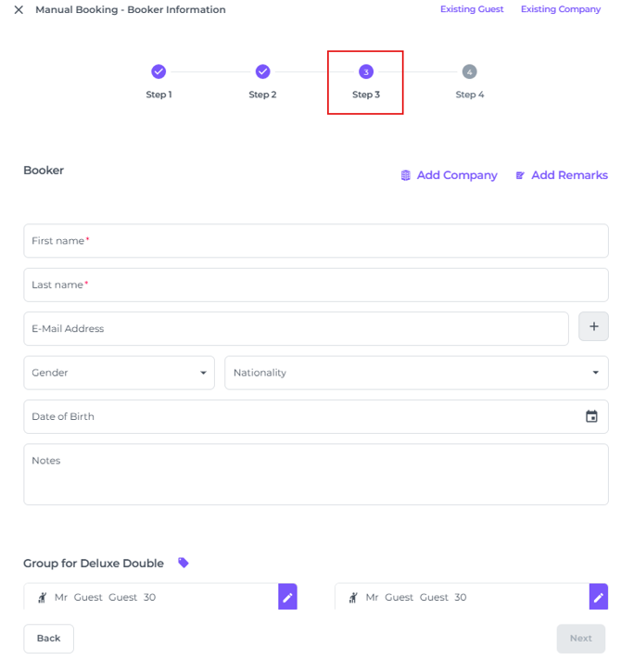
Task: Click the plus button beside E-Mail Address
Action: (x=593, y=326)
